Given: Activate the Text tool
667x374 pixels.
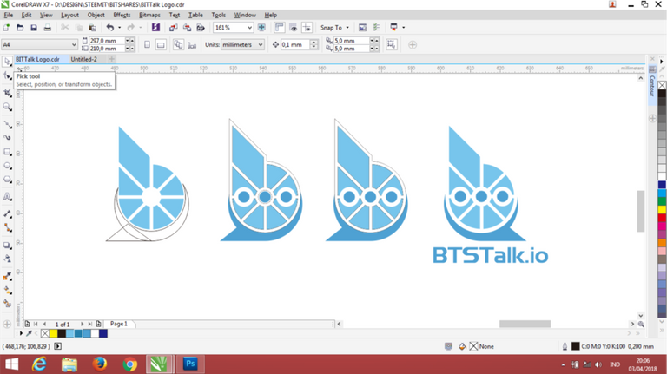Looking at the screenshot, I should pyautogui.click(x=8, y=197).
